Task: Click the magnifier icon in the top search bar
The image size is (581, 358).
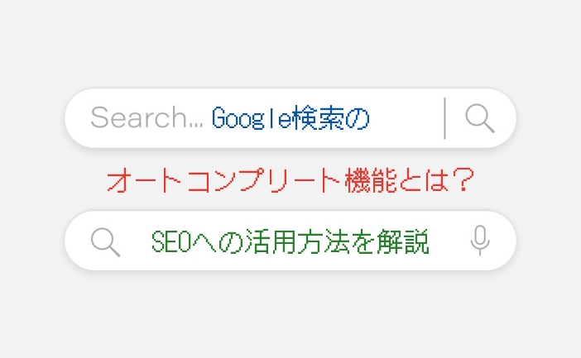Action: click(479, 118)
